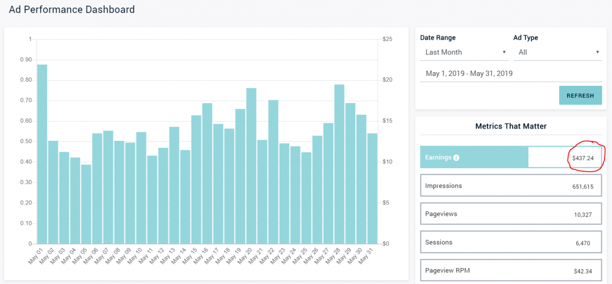612x284 pixels.
Task: Click the $437.24 earnings value
Action: coord(582,158)
